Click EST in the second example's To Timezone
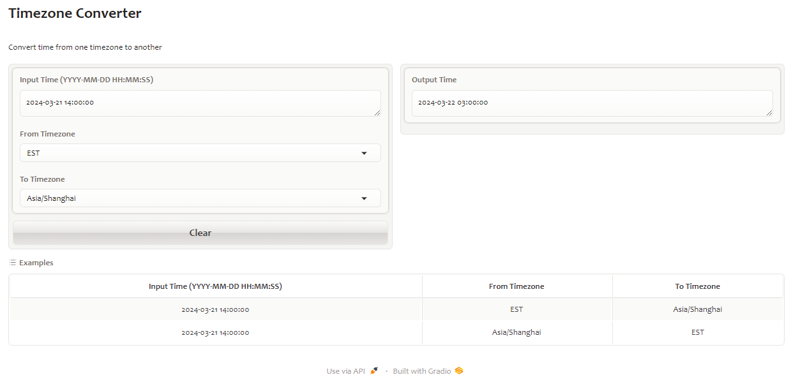 697,332
